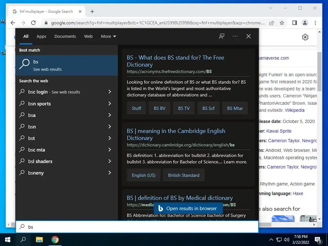Open the search options ellipsis menu
This screenshot has height=246, width=328.
pyautogui.click(x=235, y=36)
